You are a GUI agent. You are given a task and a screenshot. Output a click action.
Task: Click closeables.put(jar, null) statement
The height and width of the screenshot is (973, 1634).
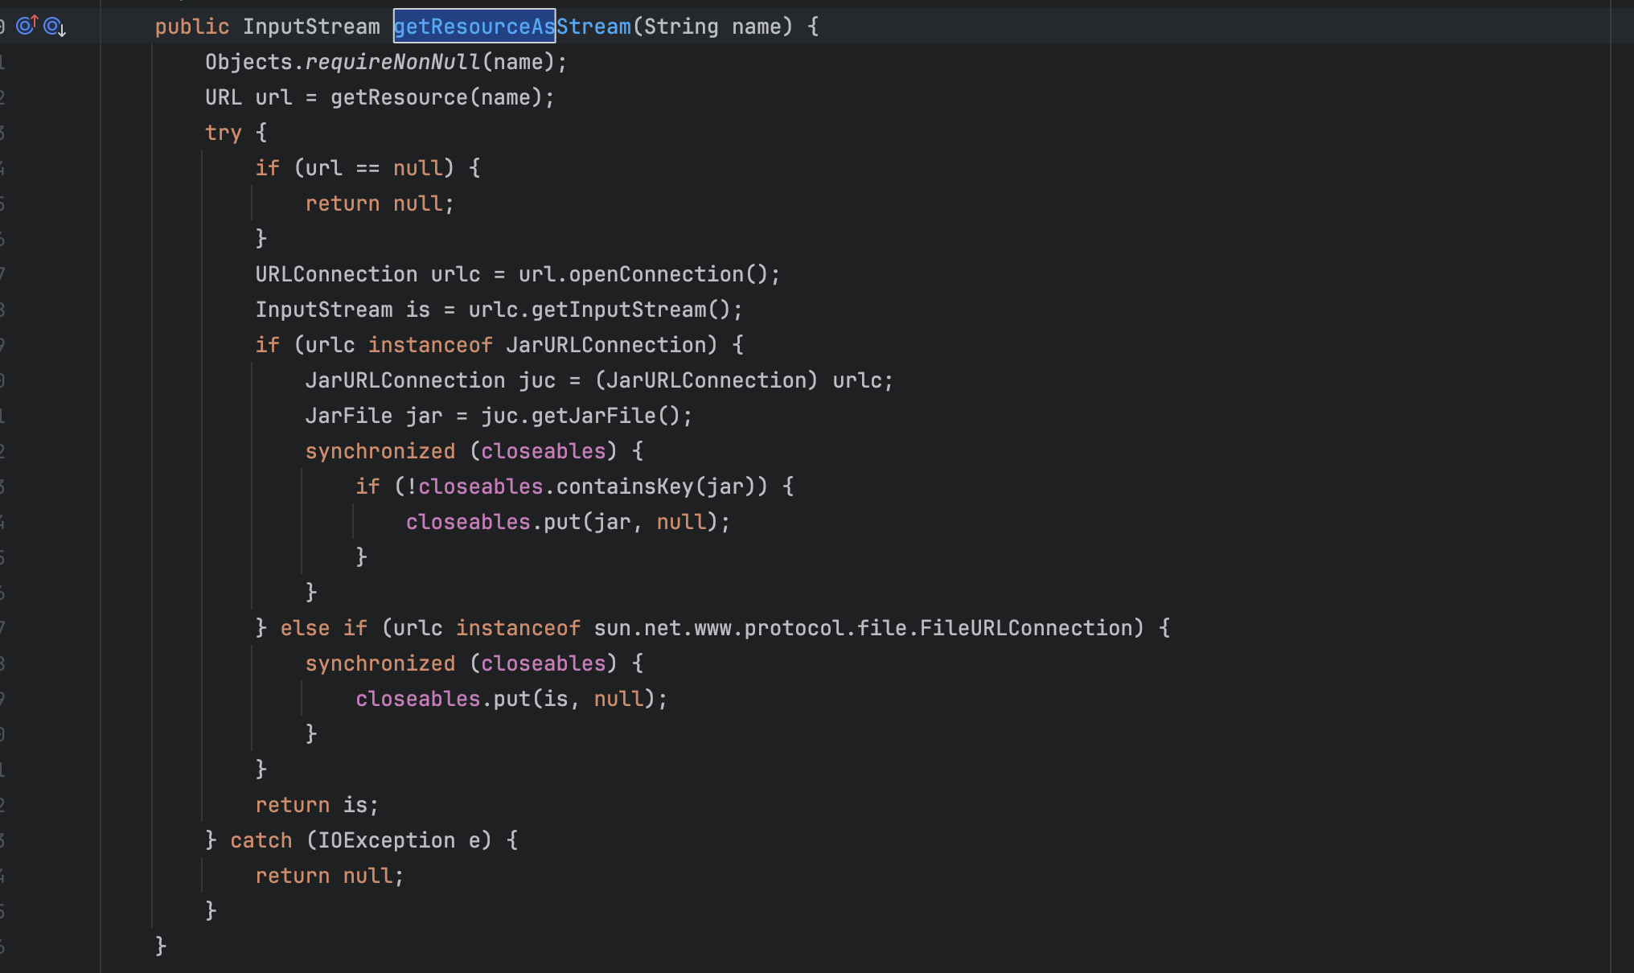tap(568, 522)
